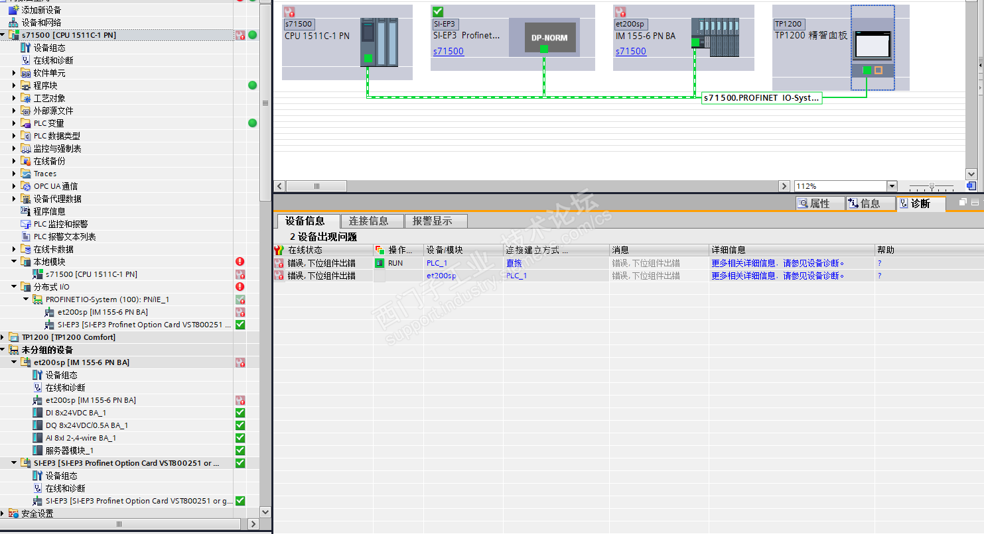Select the 诊断 tab
Screen dimensions: 984x534
pos(921,203)
